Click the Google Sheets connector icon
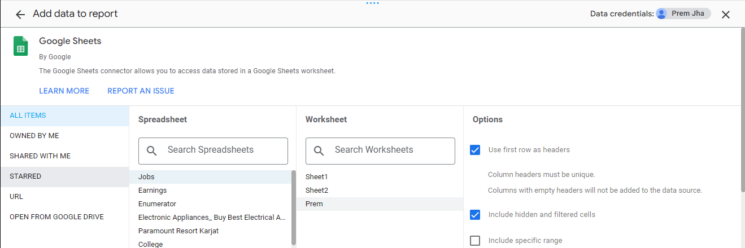The image size is (745, 248). point(21,46)
